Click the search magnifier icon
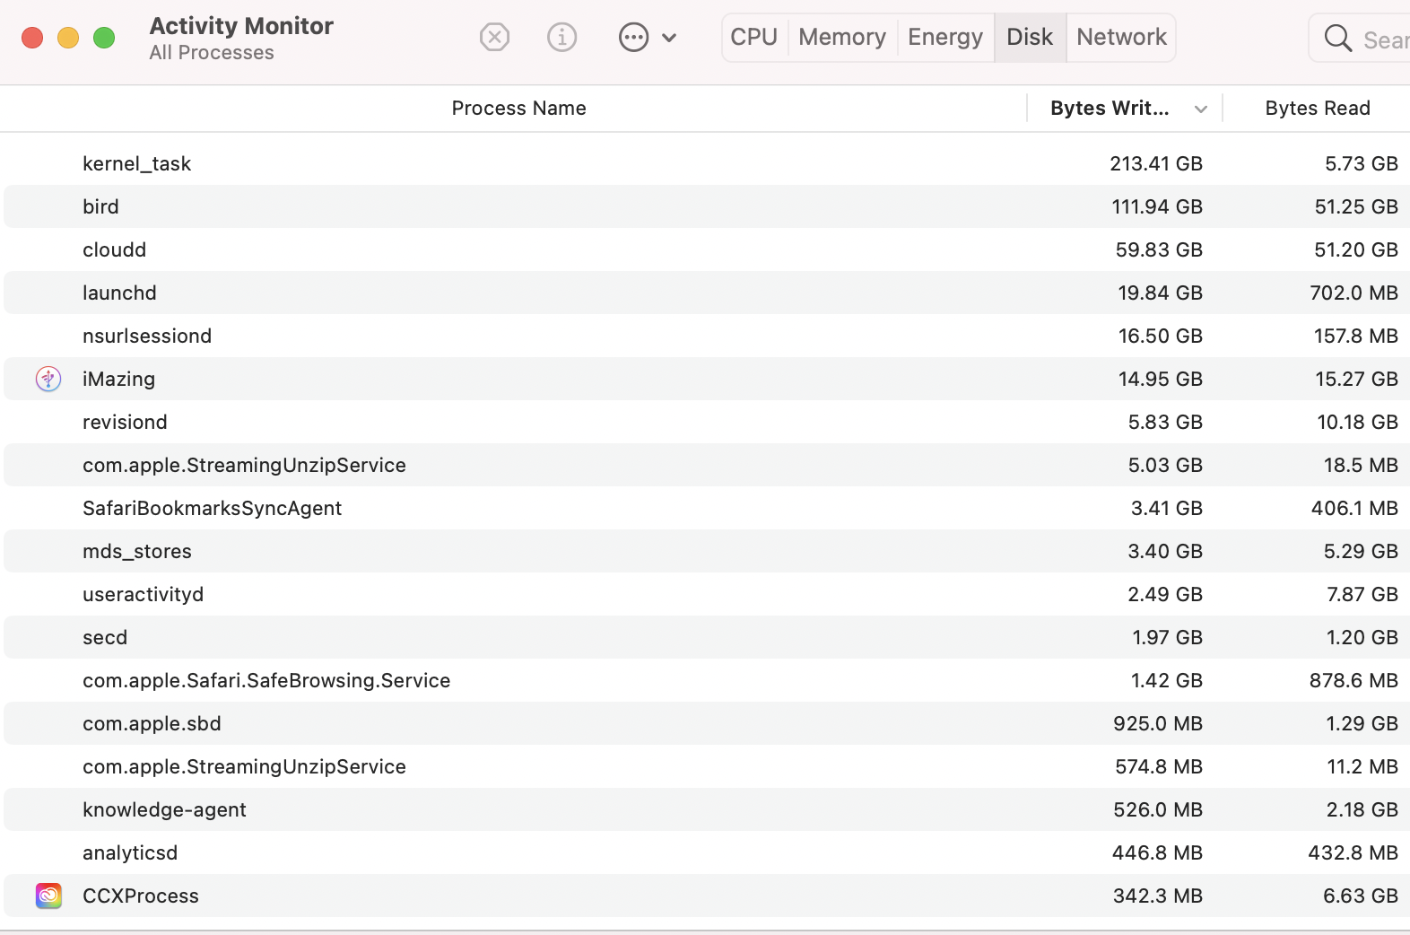 tap(1337, 39)
